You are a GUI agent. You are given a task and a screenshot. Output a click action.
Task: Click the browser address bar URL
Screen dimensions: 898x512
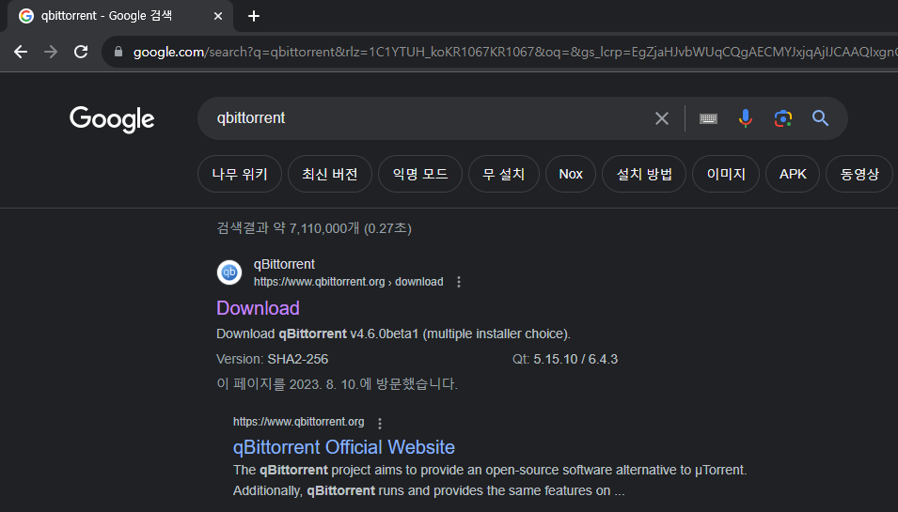point(514,52)
